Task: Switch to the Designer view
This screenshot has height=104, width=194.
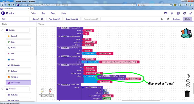Action: click(x=177, y=19)
